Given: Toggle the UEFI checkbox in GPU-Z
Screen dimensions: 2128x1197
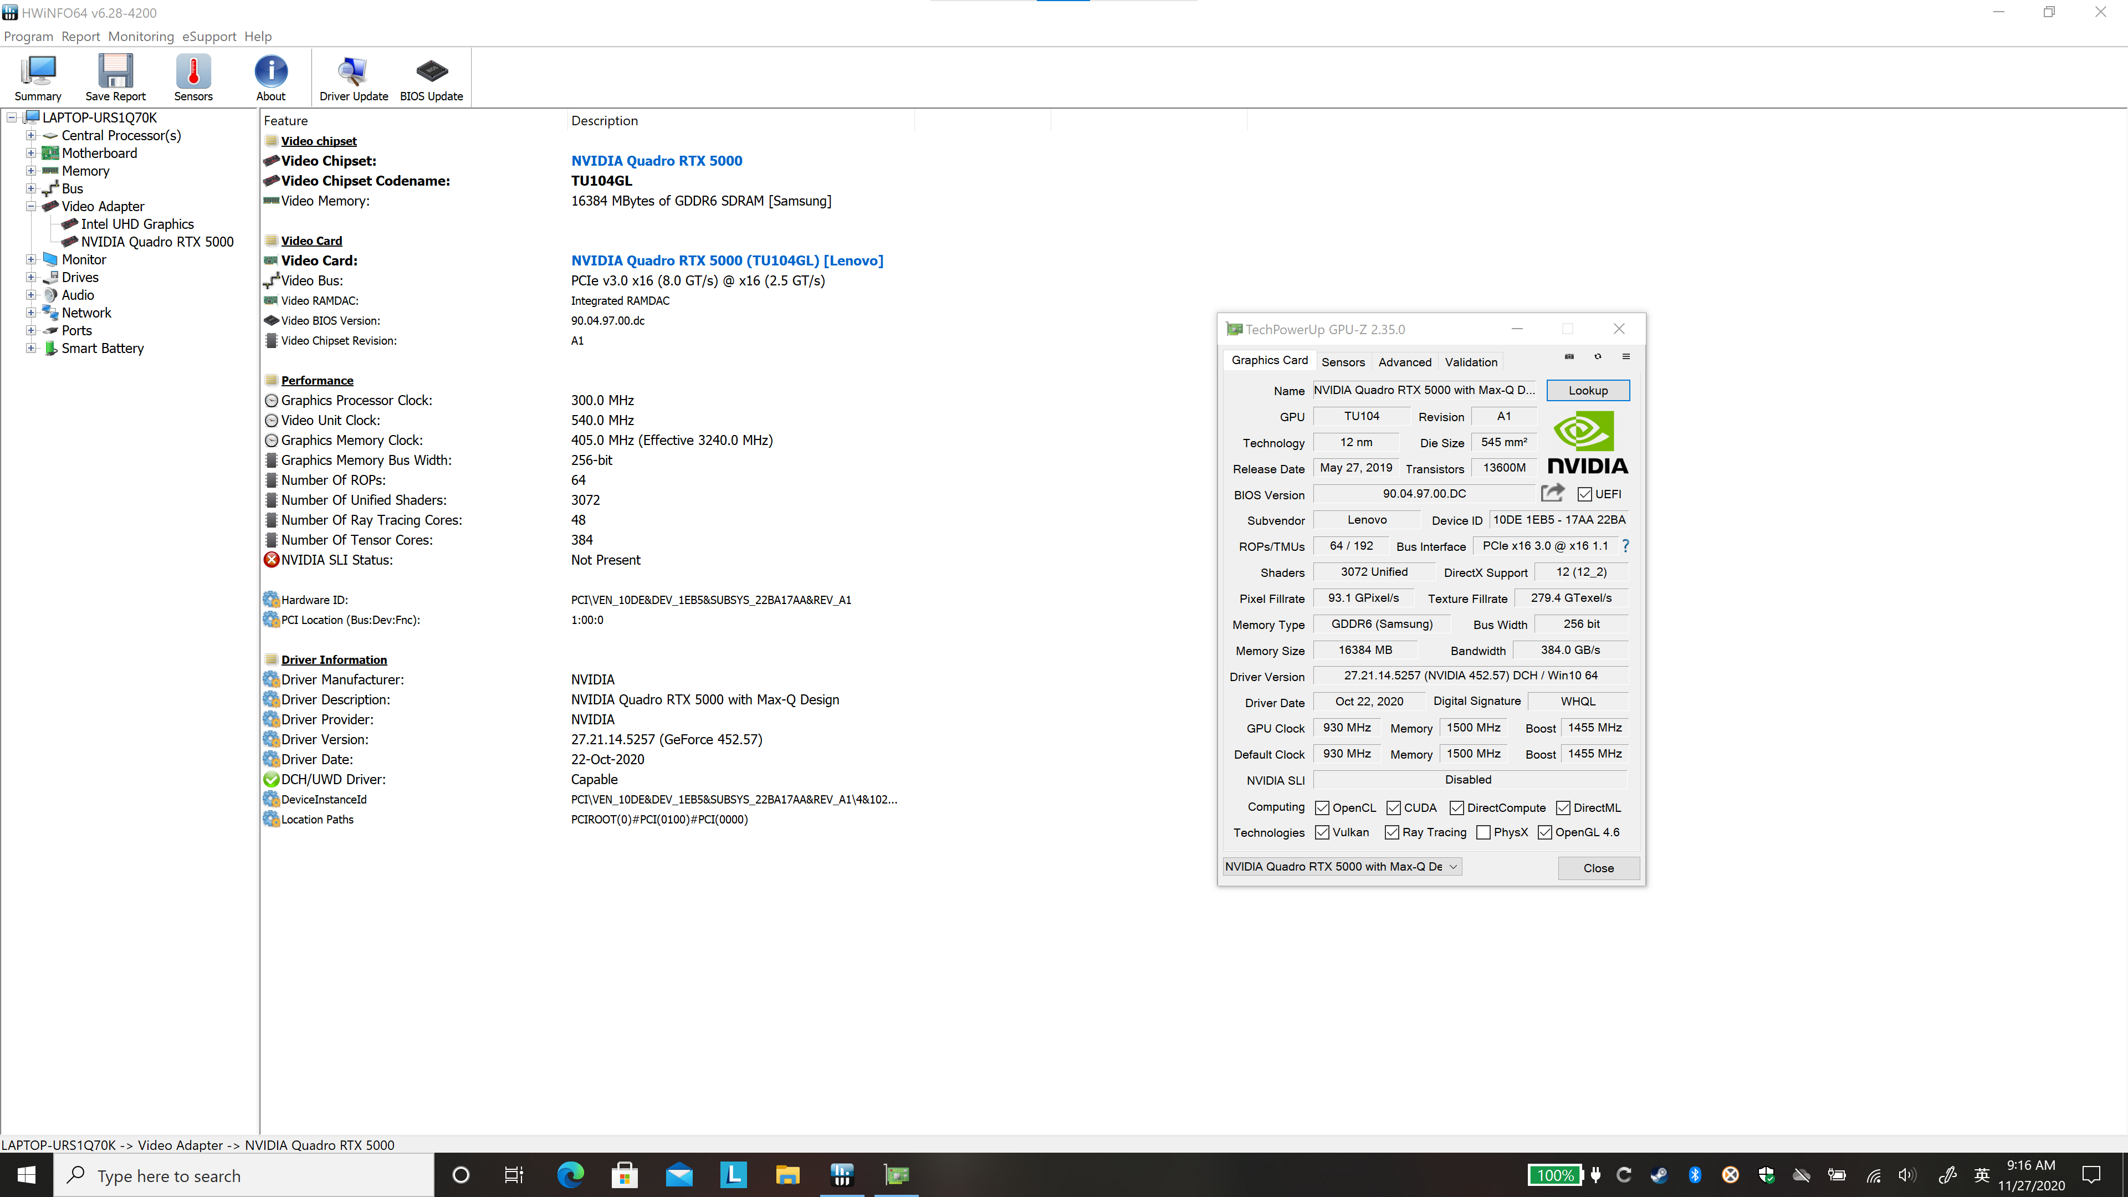Looking at the screenshot, I should point(1584,494).
